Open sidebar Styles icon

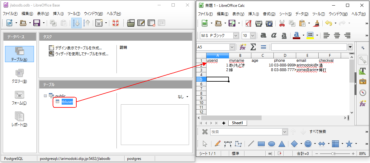click(363, 71)
